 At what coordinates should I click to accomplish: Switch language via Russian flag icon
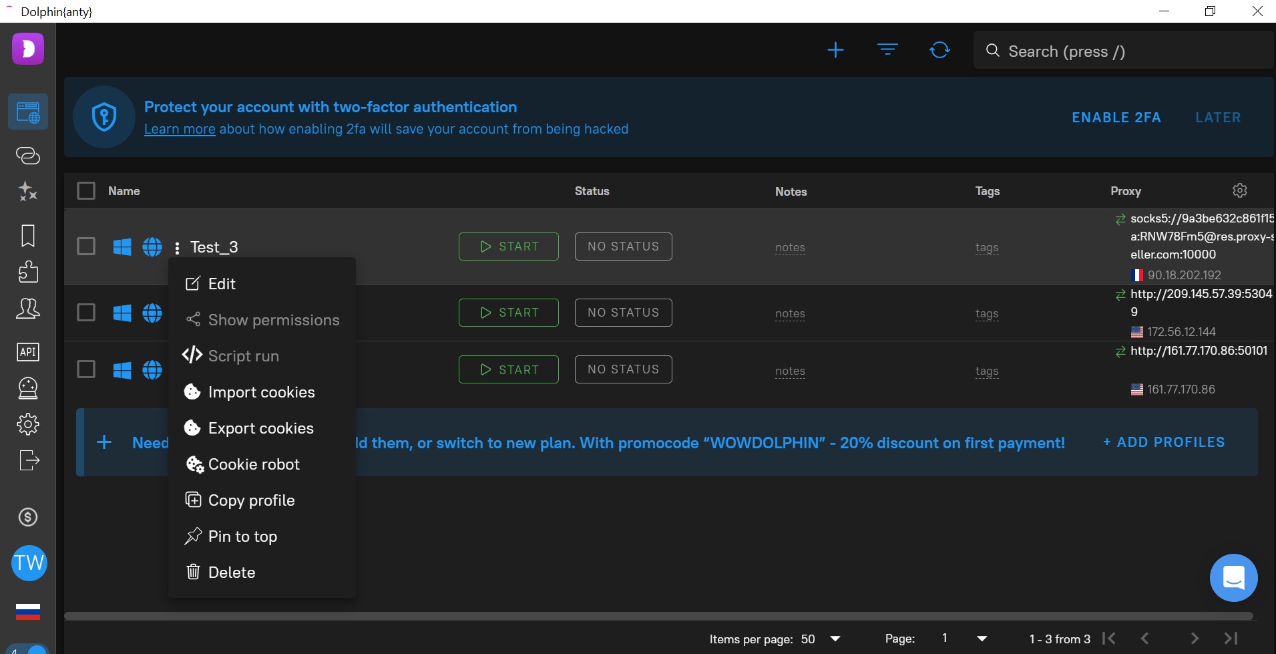(x=28, y=611)
